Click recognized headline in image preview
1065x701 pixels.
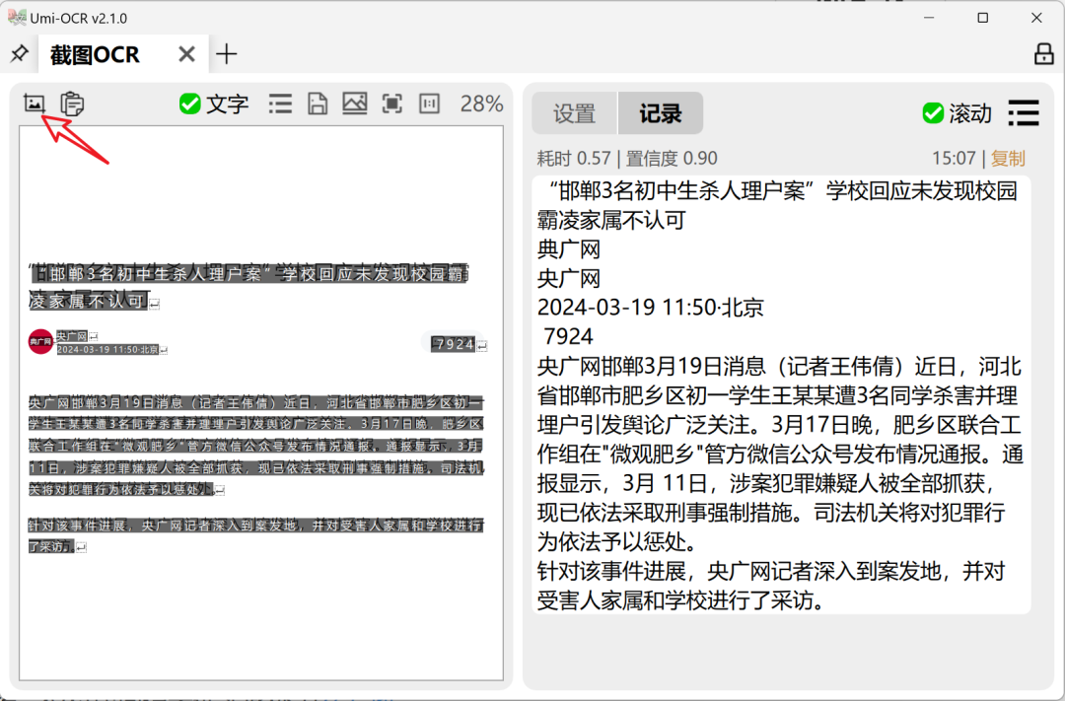(248, 287)
